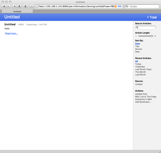Click the orange feed icon in address bar
The image size is (161, 153).
point(116,6)
